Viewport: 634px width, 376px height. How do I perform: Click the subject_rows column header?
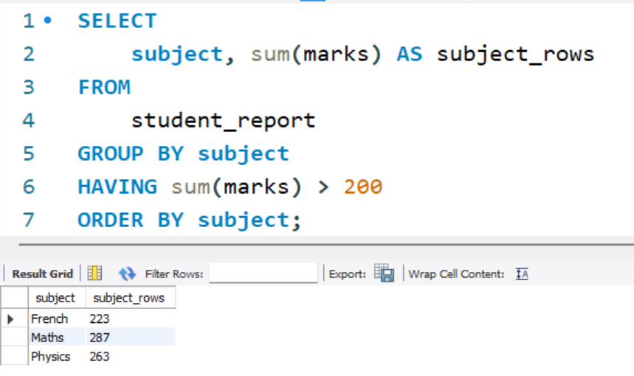click(131, 298)
